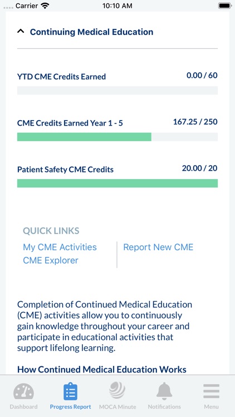Tap How Continued Medical Education Works heading

pos(102,369)
